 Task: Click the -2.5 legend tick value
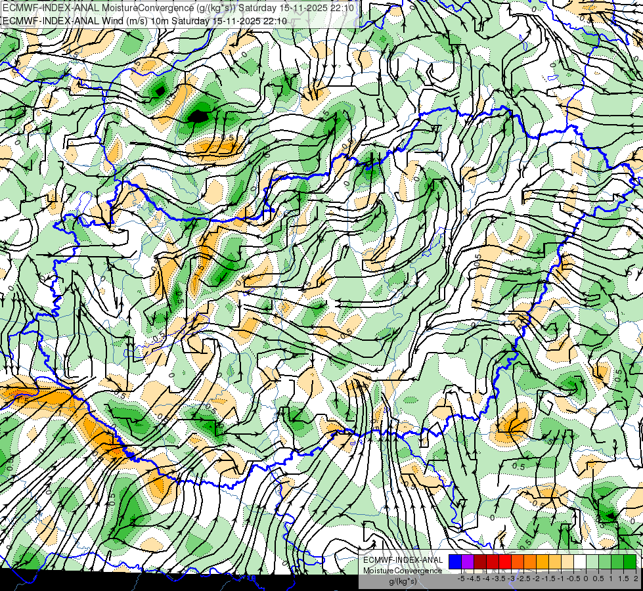523,579
